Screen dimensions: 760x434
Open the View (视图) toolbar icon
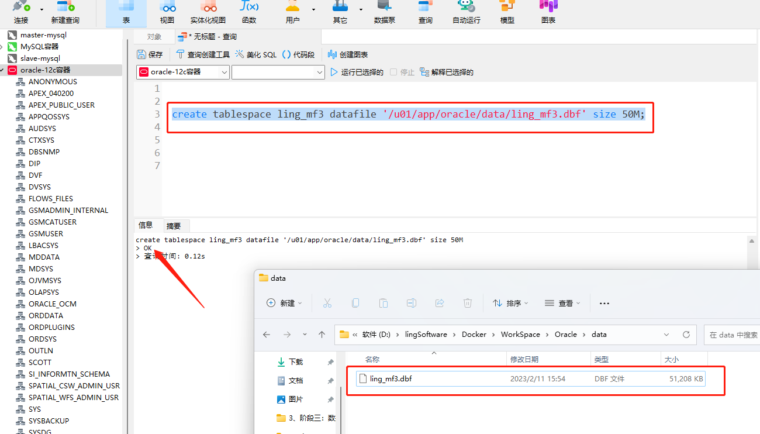coord(167,12)
